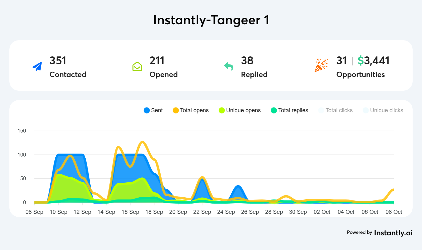Click the 31 opportunities count
Image resolution: width=422 pixels, height=250 pixels.
click(x=342, y=61)
